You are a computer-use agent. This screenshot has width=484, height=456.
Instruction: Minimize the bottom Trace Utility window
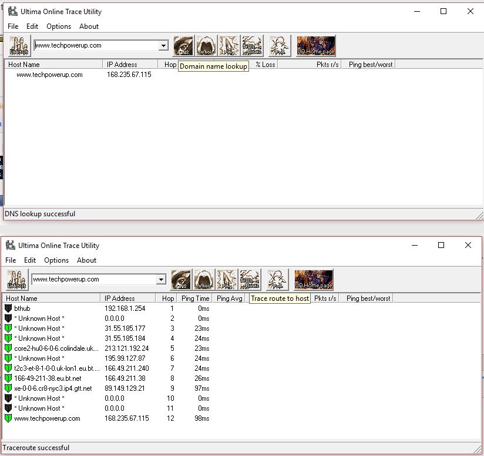click(415, 245)
